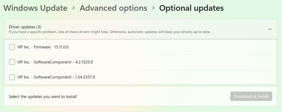Click the breadcrumb arrow before Optional updates

tap(153, 8)
